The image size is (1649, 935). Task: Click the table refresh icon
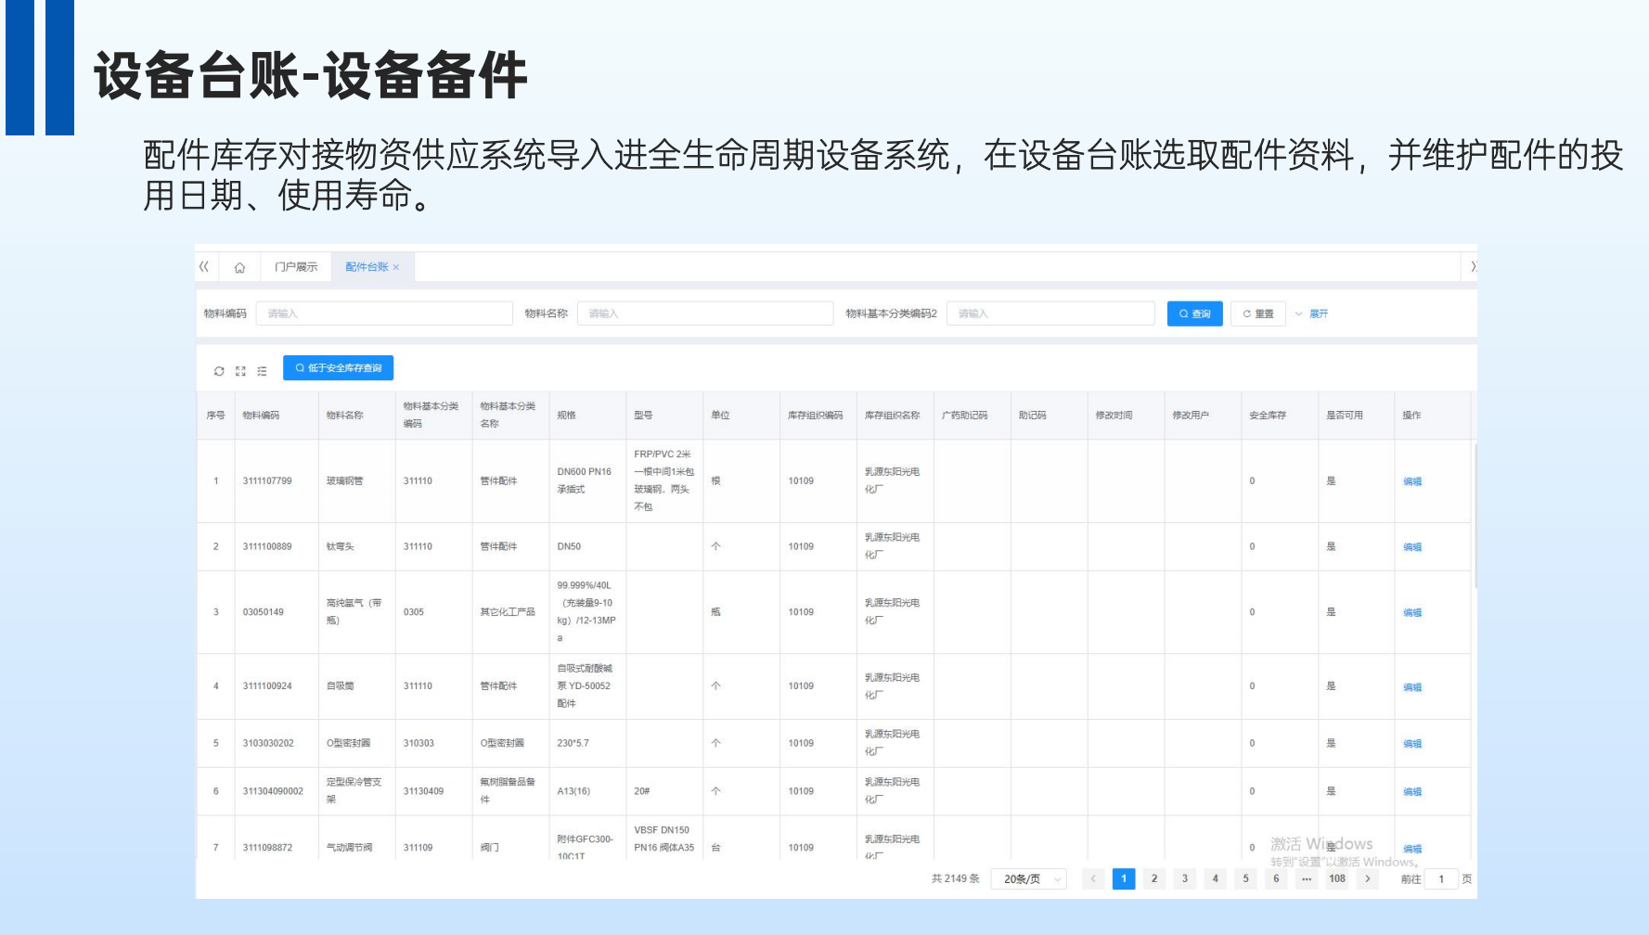pyautogui.click(x=219, y=371)
